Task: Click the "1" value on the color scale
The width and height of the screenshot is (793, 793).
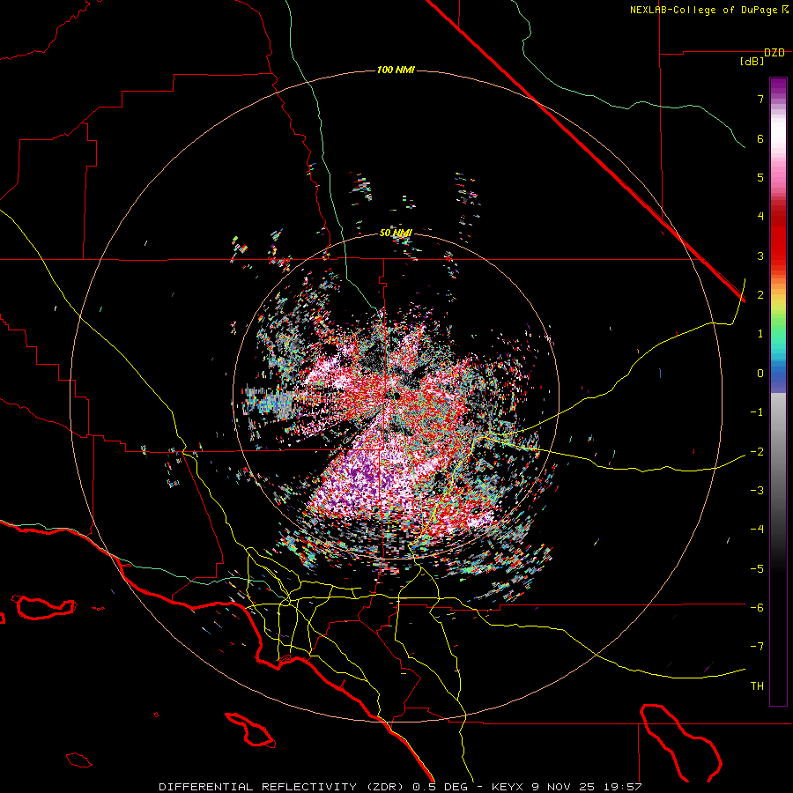Action: click(x=760, y=334)
